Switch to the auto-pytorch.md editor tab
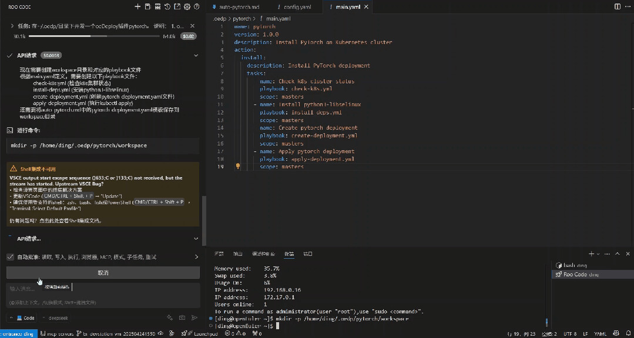634x338 pixels. pos(238,7)
